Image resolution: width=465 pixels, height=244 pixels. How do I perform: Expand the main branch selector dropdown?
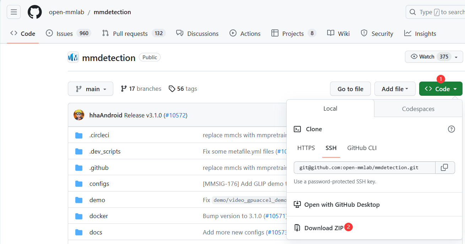tap(91, 89)
